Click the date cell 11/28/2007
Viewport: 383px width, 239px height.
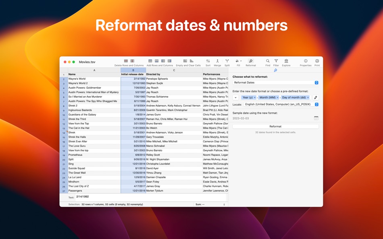click(x=133, y=137)
